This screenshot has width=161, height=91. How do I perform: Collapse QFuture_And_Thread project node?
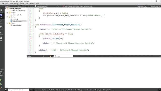click(6, 8)
